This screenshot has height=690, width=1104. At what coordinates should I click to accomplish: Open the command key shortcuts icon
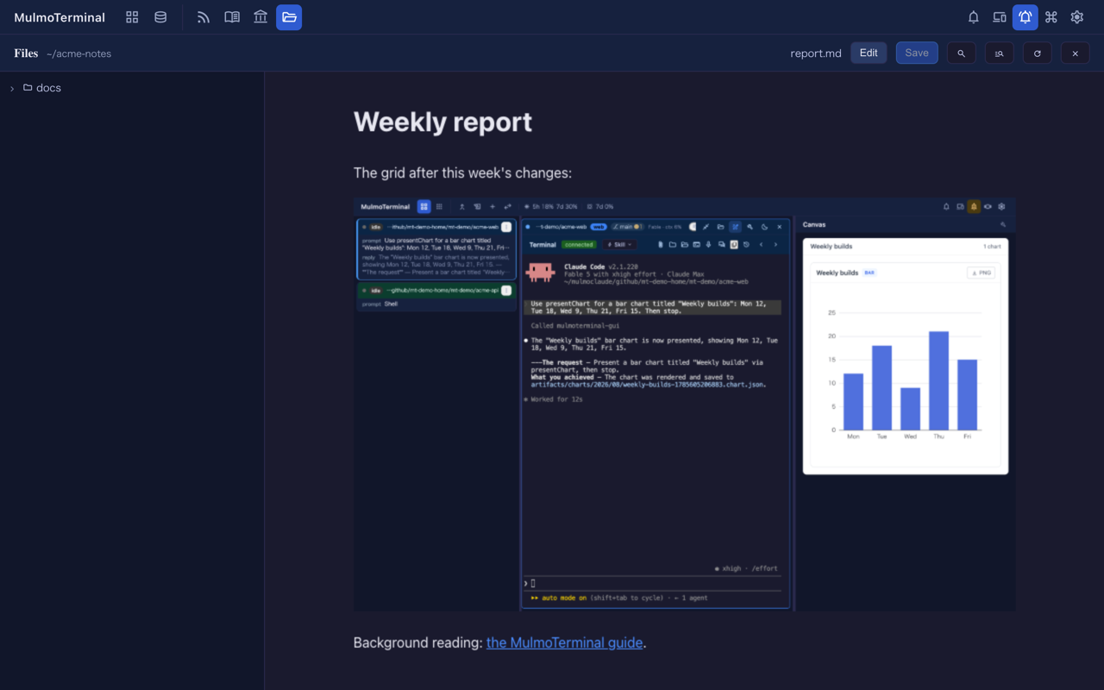click(x=1051, y=17)
